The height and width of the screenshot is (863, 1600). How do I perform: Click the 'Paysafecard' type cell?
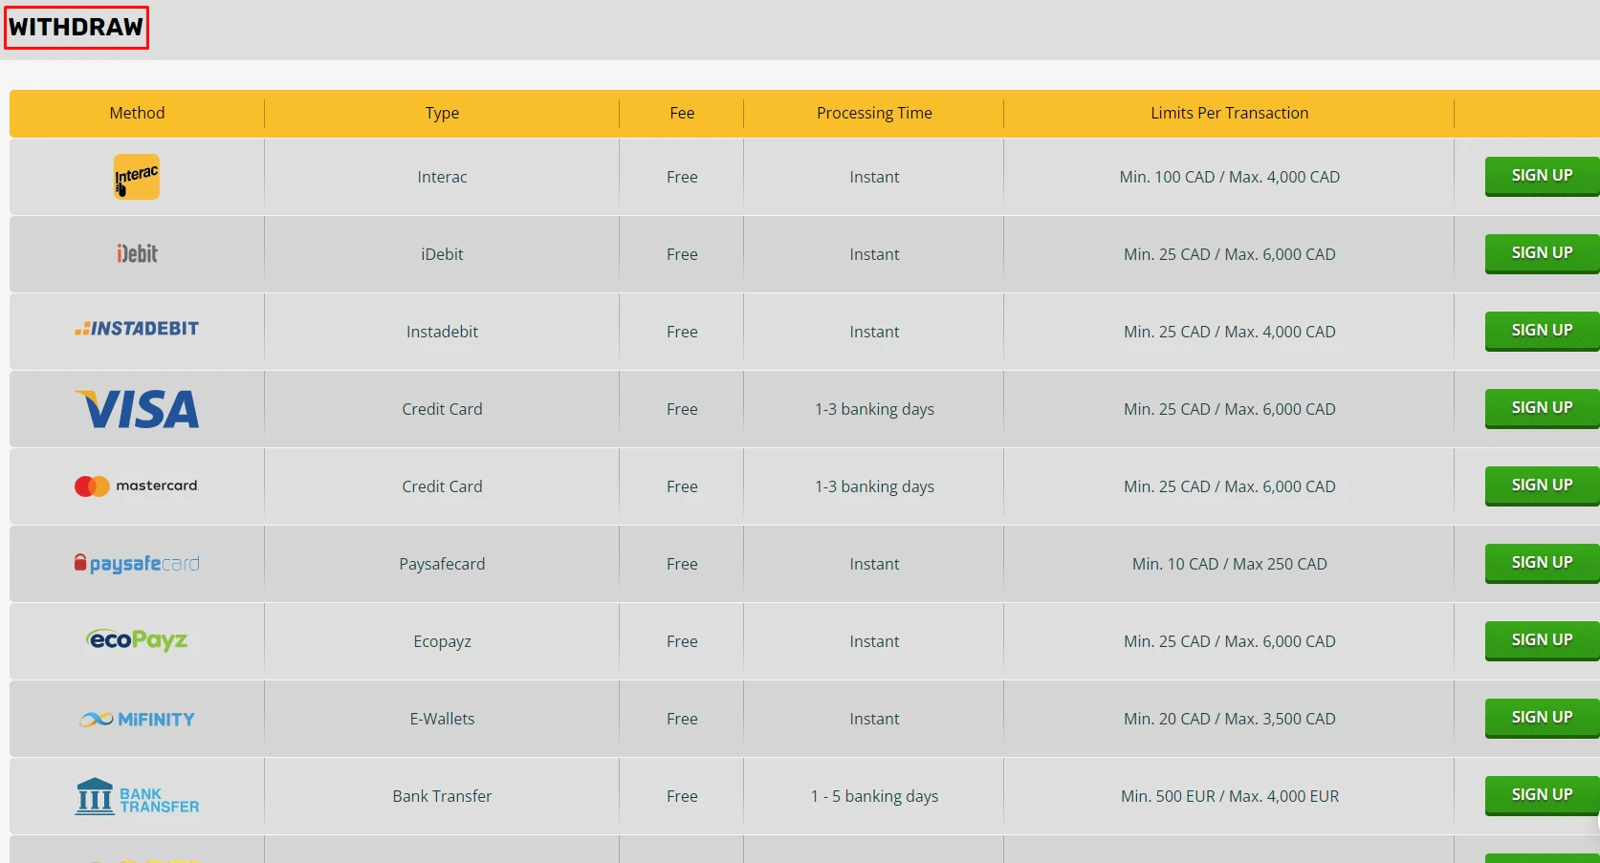tap(442, 564)
